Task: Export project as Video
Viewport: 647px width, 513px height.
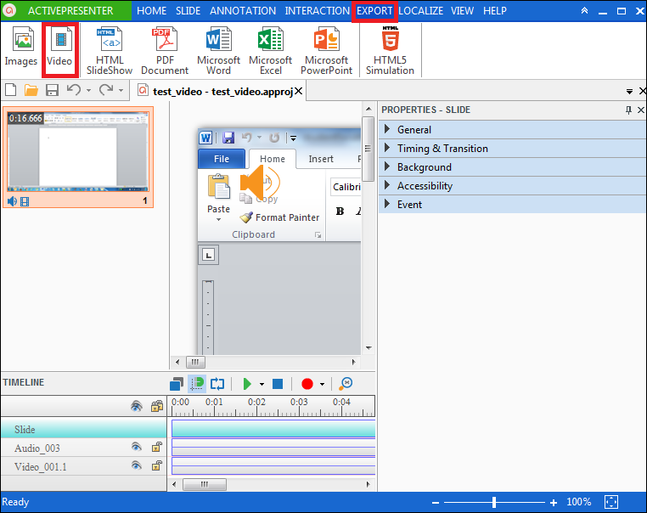Action: point(59,46)
